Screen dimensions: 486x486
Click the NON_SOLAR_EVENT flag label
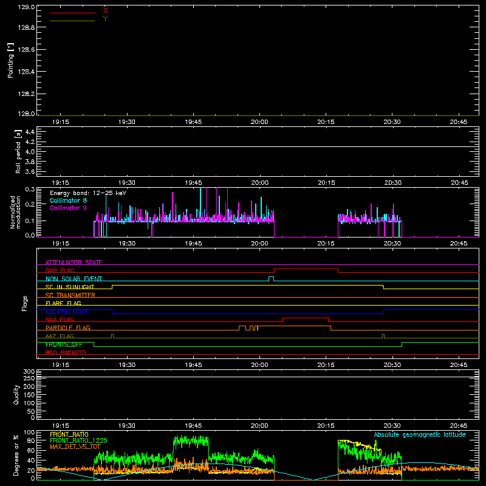(x=74, y=279)
